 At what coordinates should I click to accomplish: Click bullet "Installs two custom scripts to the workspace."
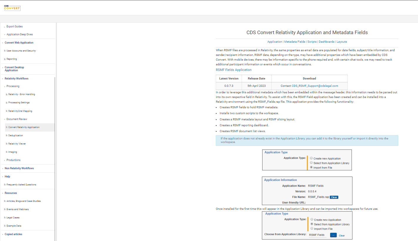249,113
